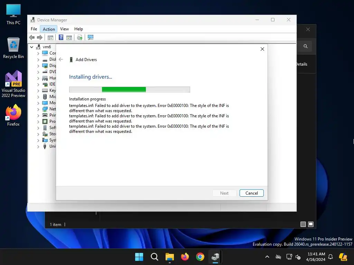Viewport: 354px width, 265px height.
Task: Click Cancel in Add Drivers dialog
Action: [x=252, y=193]
